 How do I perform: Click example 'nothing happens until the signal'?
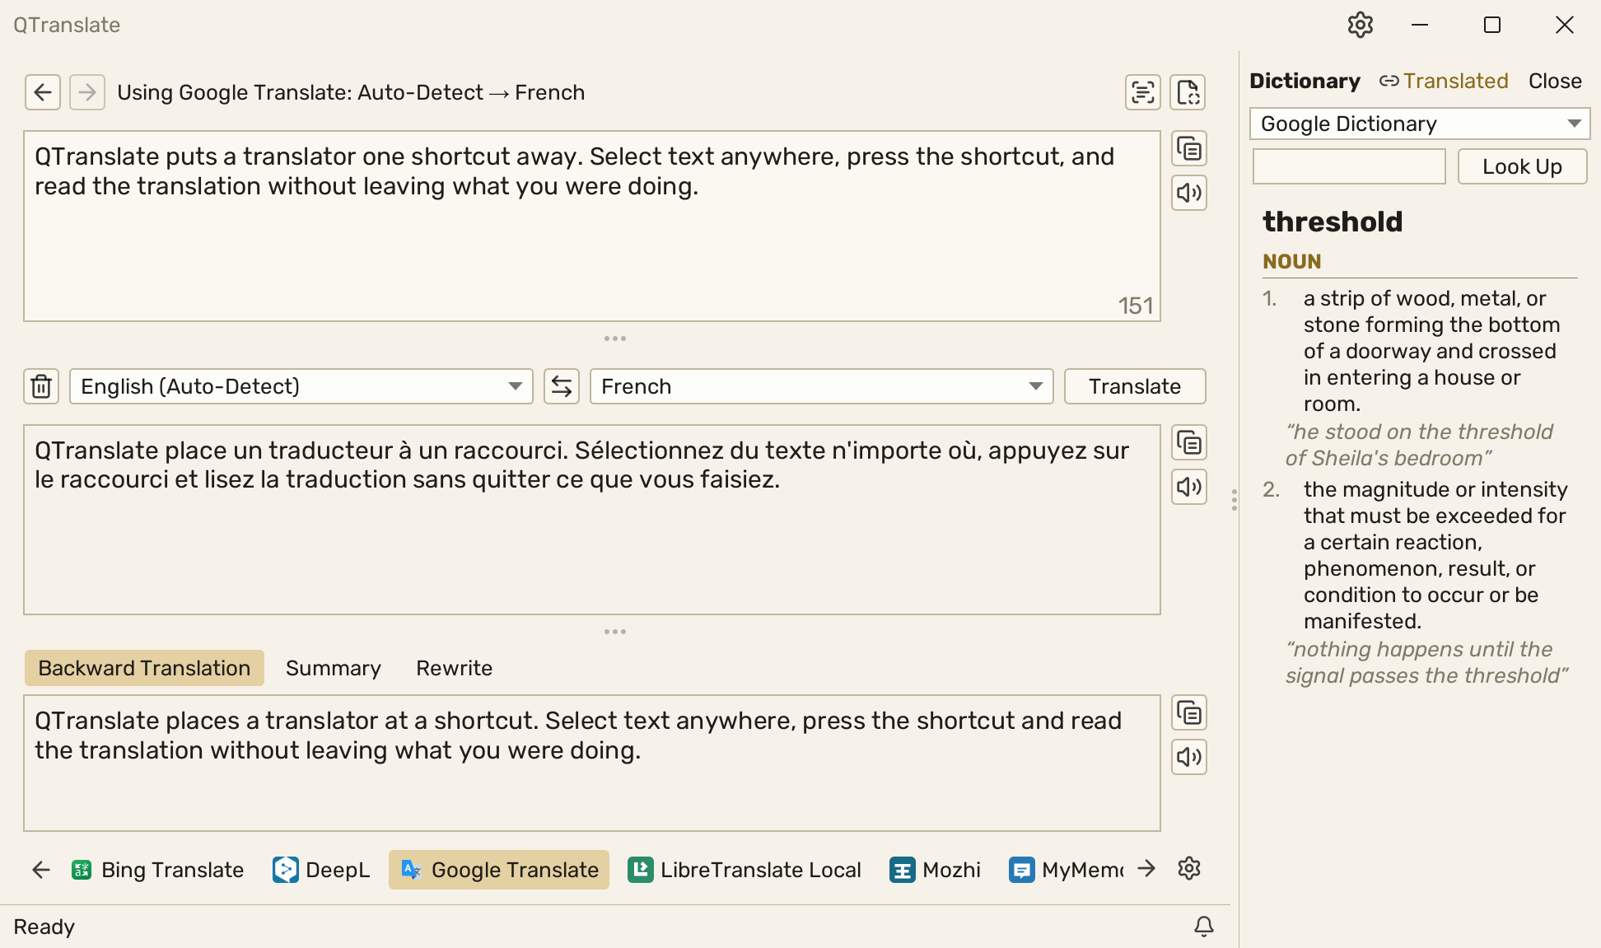(1426, 662)
